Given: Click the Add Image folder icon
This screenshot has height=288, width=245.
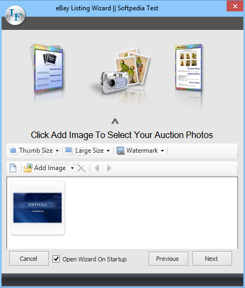Looking at the screenshot, I should pos(28,168).
